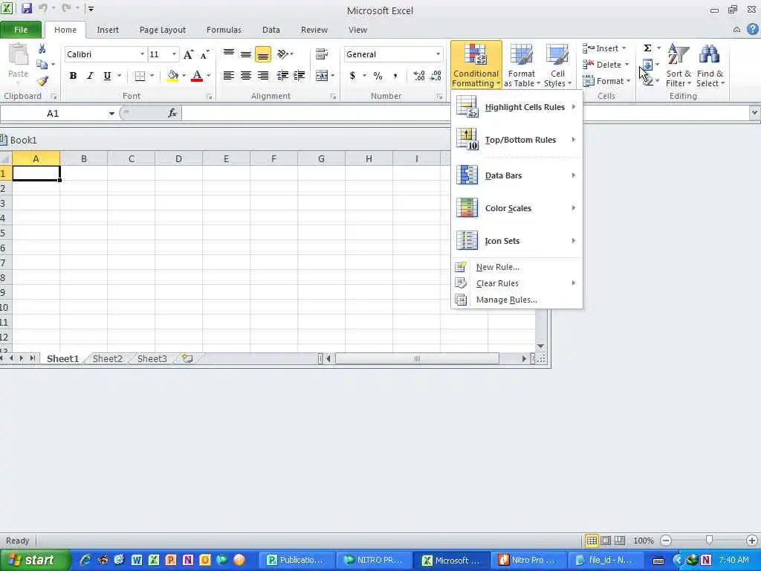
Task: Click the Borders icon
Action: click(x=140, y=76)
